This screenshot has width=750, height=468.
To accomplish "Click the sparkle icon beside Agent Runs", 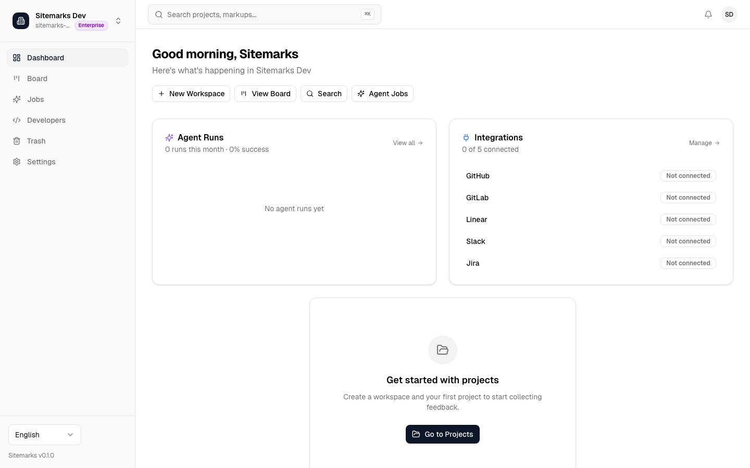I will 169,137.
